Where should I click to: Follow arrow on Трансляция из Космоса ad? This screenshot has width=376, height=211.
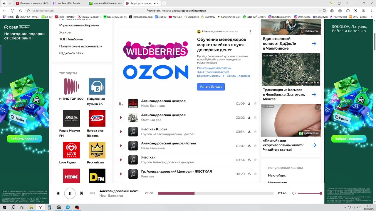tap(314, 95)
